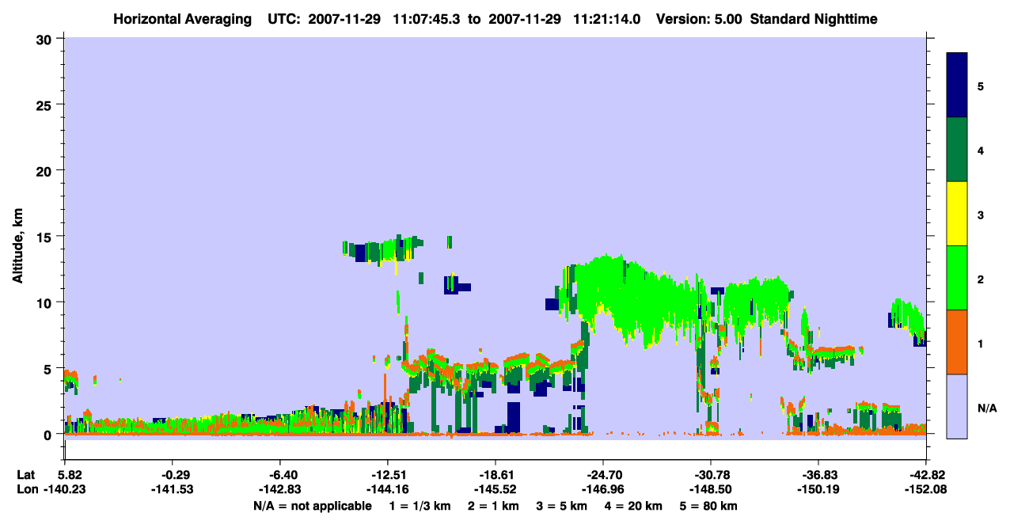This screenshot has width=1029, height=528.
Task: Click the y-axis tick label '10'
Action: coord(46,302)
